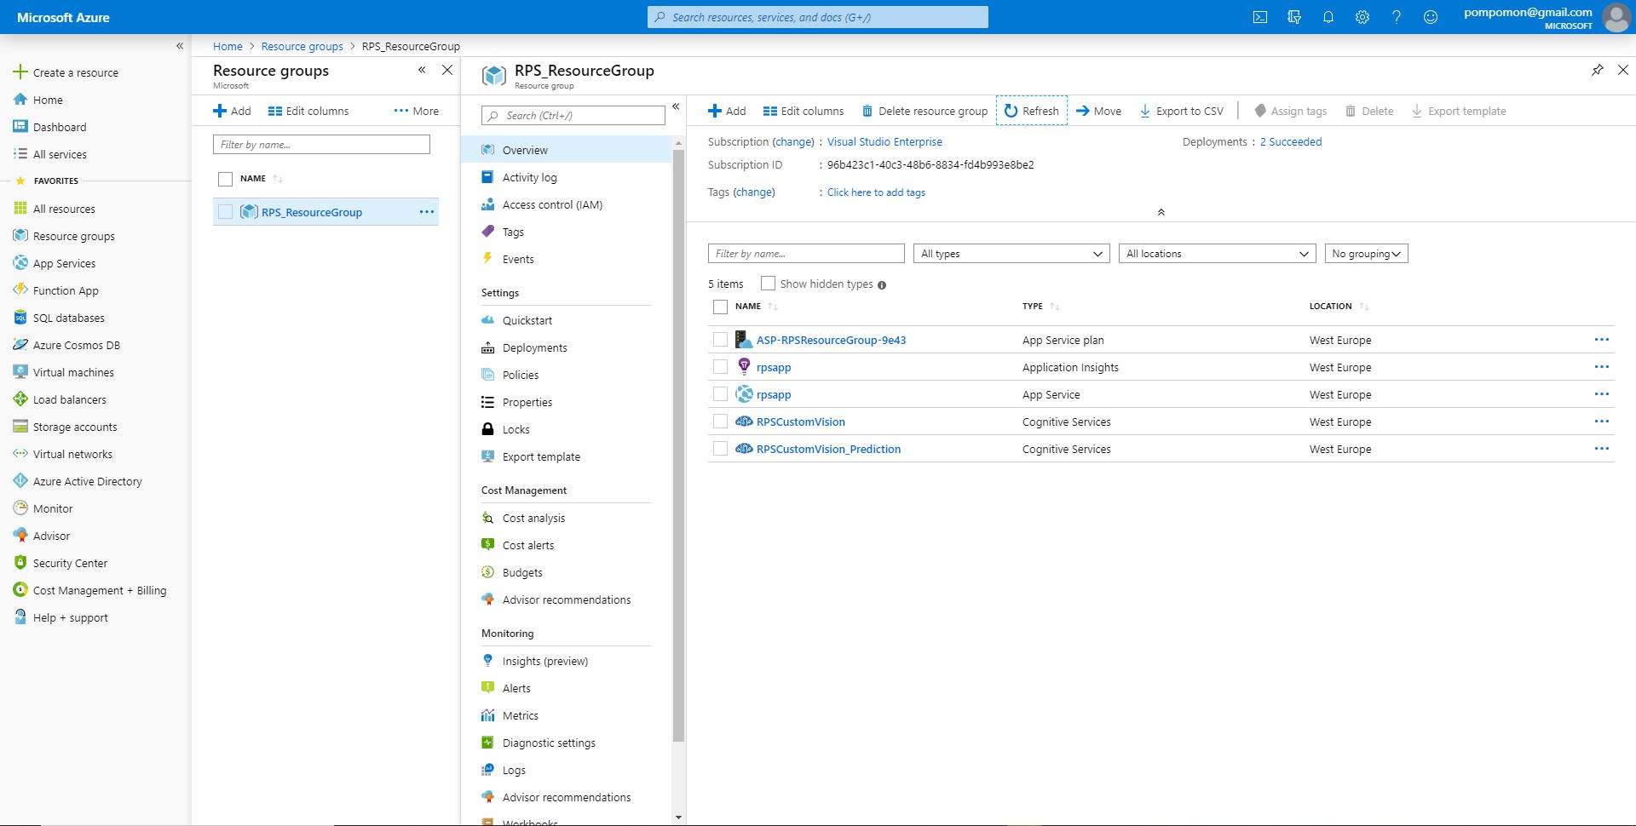Viewport: 1636px width, 826px height.
Task: Open the 2 Succeeded deployments link
Action: click(1291, 141)
